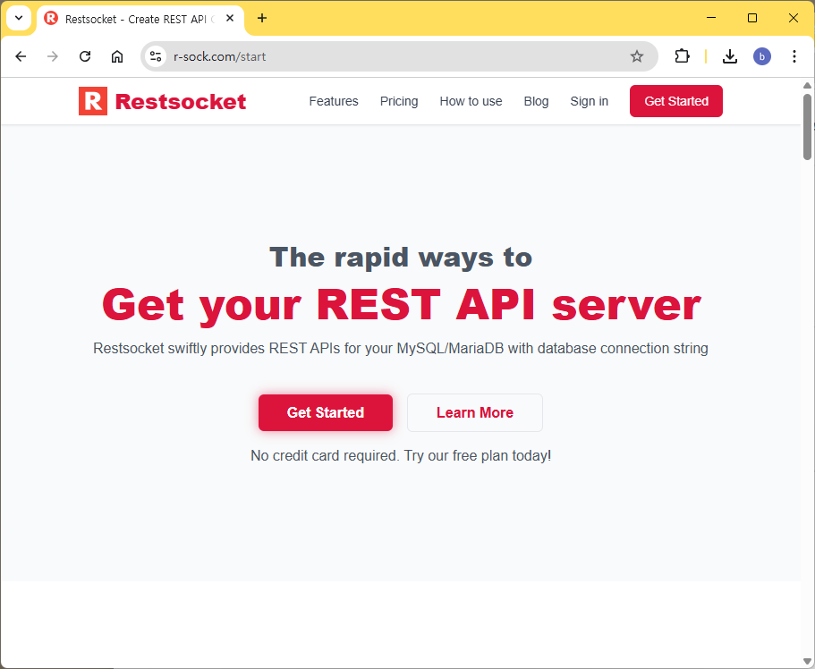The image size is (815, 669).
Task: Go to the browser home page
Action: (x=117, y=56)
